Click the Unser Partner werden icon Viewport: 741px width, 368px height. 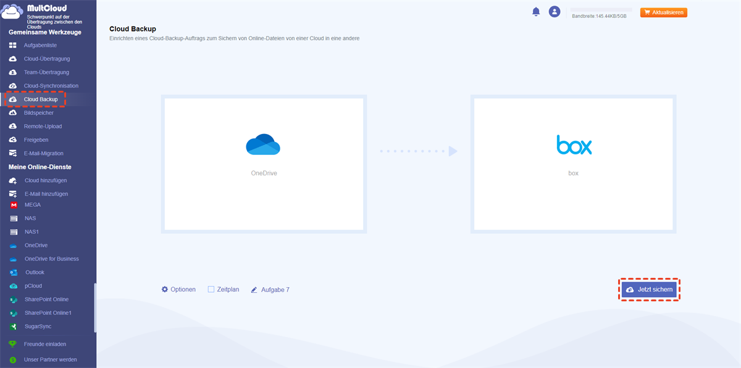(x=12, y=359)
